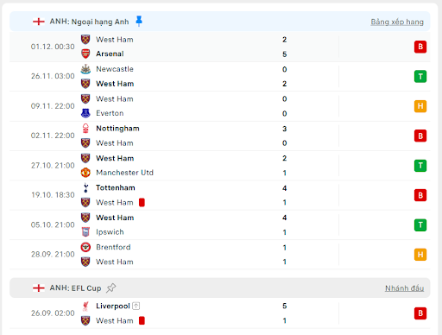Click the orange H badge for the Everton match
The width and height of the screenshot is (442, 335).
[420, 106]
